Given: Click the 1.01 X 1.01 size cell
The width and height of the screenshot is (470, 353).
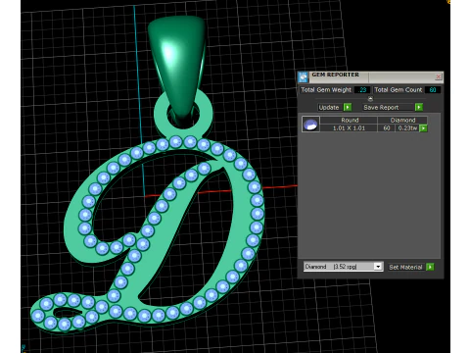Looking at the screenshot, I should (349, 128).
